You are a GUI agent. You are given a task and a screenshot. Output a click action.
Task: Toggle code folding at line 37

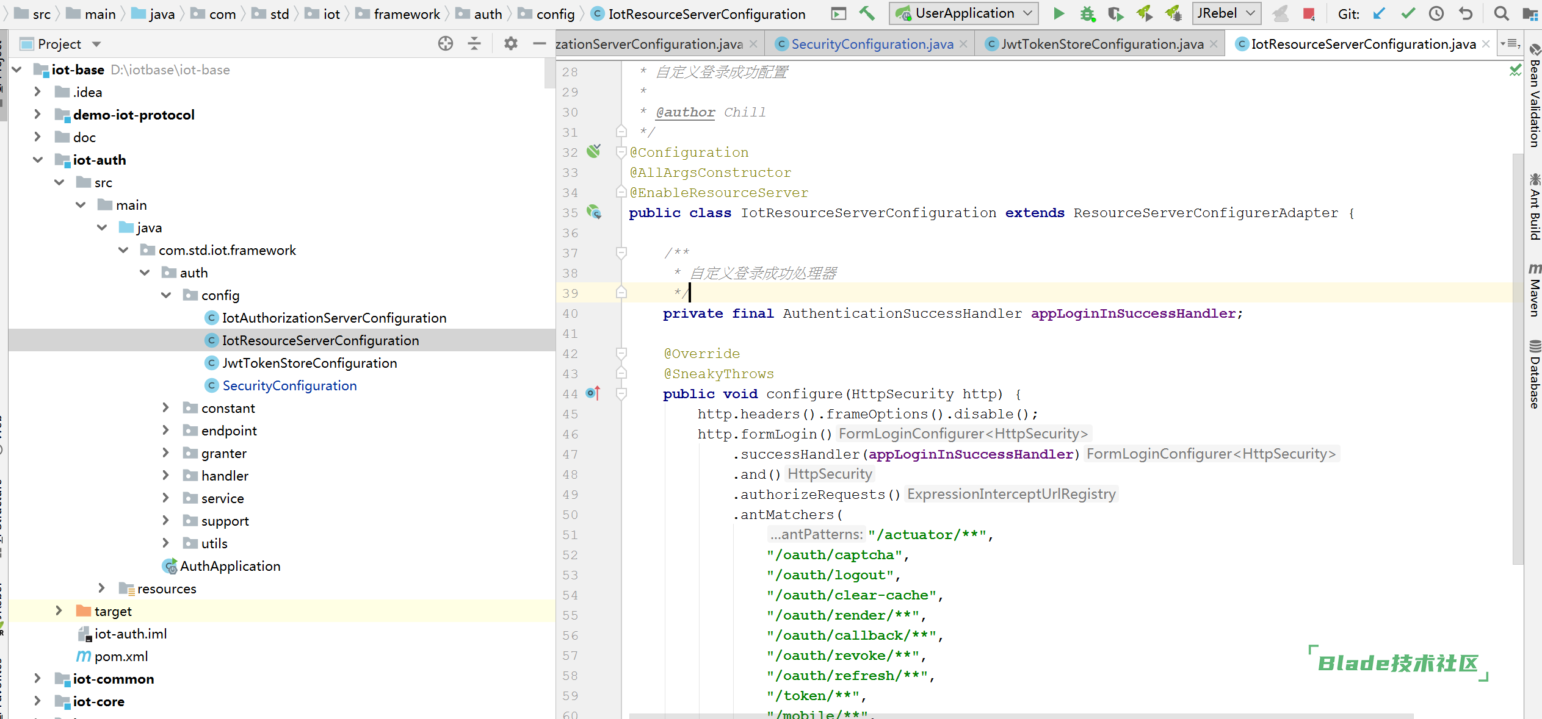click(621, 252)
